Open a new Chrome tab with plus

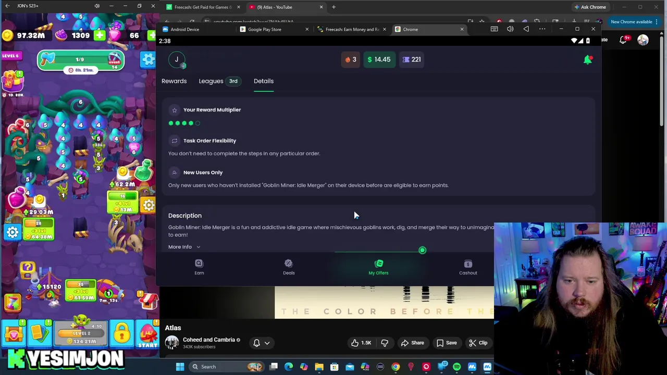point(333,7)
